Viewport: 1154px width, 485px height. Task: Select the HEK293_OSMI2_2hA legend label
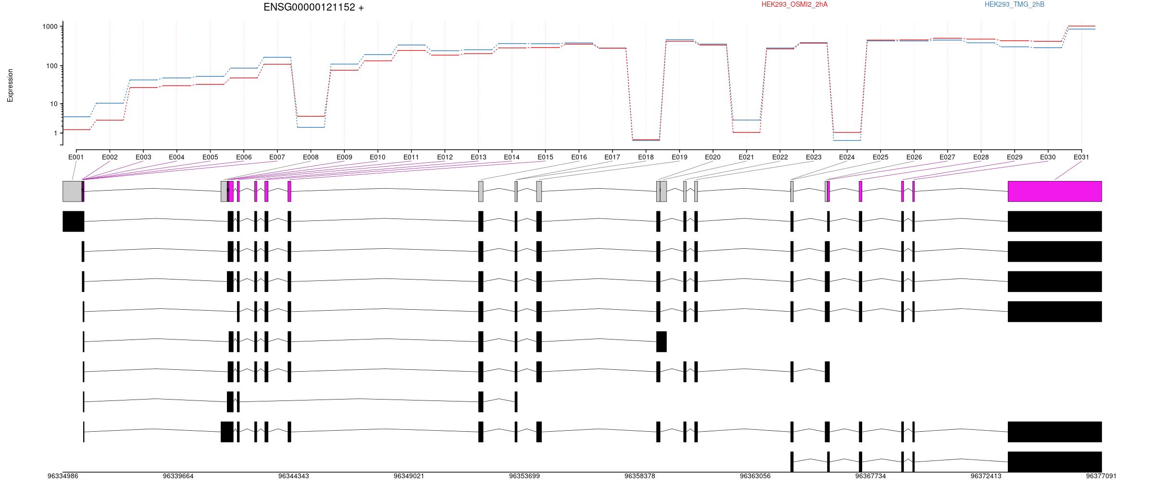pyautogui.click(x=794, y=4)
